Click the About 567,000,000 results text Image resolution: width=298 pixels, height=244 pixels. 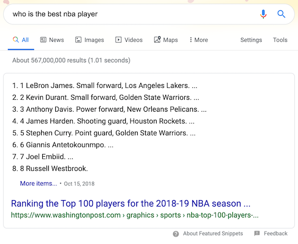point(72,60)
